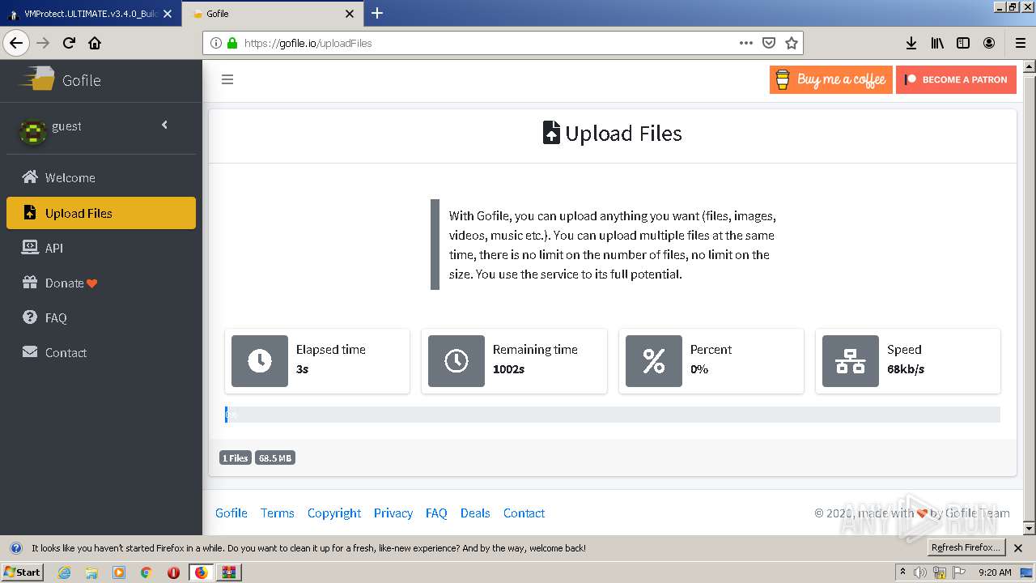Image resolution: width=1036 pixels, height=583 pixels.
Task: Click the green padlock security icon
Action: [x=232, y=43]
